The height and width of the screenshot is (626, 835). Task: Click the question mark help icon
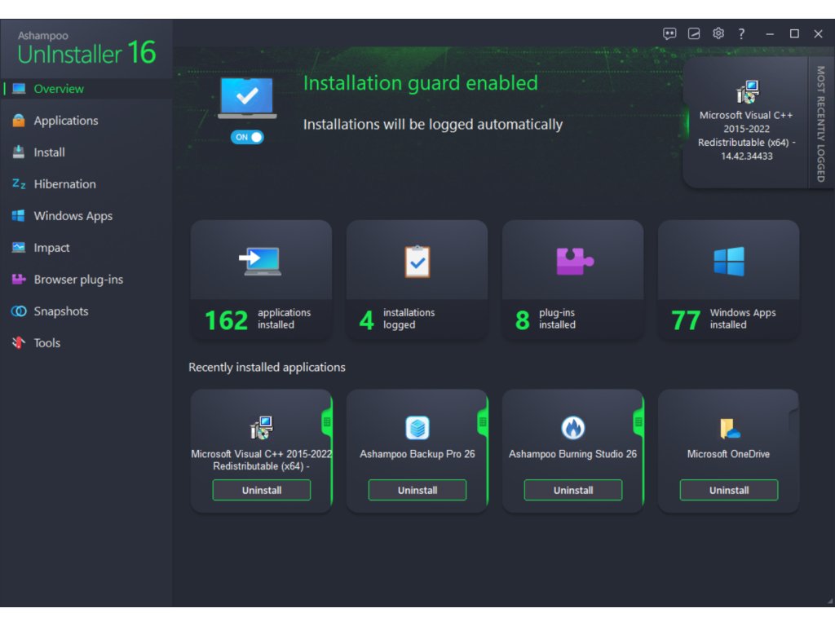(x=741, y=33)
